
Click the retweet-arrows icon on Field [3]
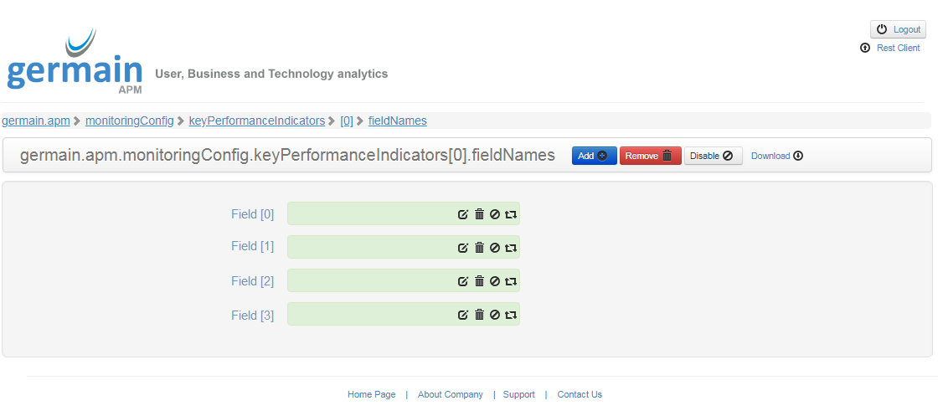(x=511, y=316)
